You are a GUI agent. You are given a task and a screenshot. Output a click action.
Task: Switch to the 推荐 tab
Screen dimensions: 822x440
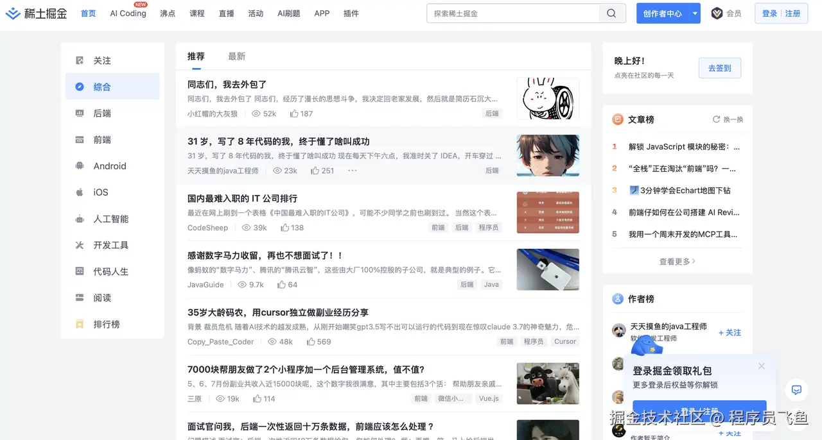pos(196,56)
